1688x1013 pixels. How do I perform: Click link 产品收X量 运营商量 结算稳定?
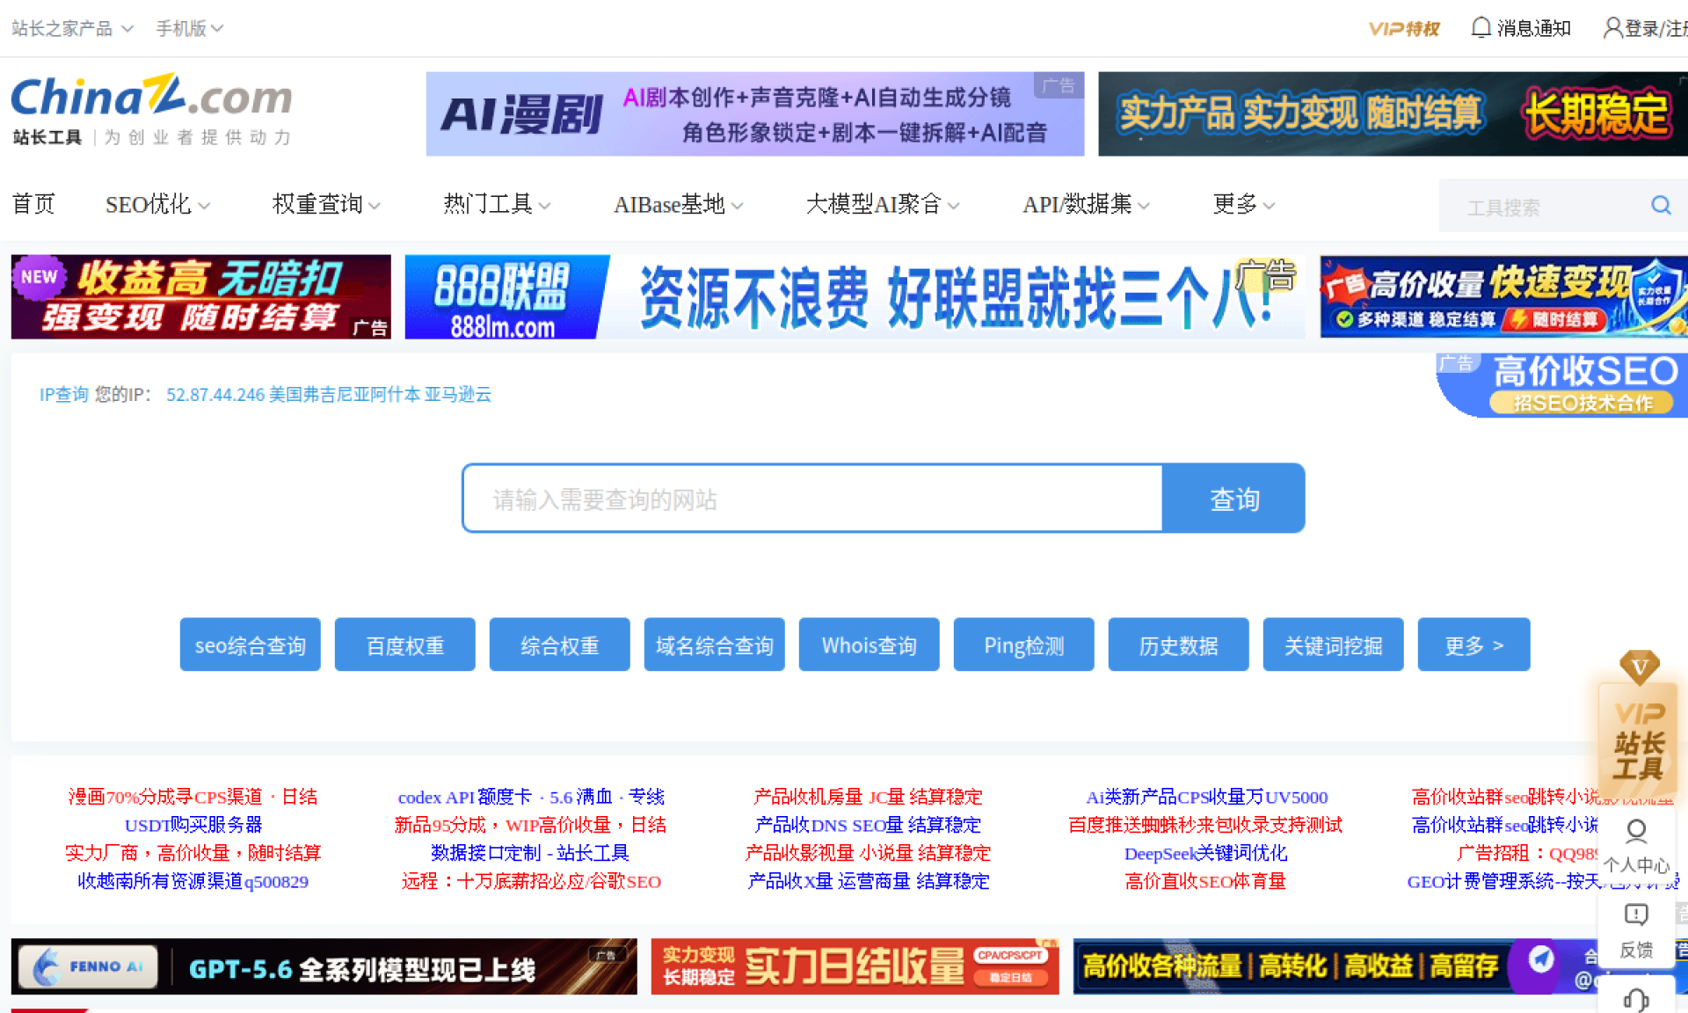pyautogui.click(x=868, y=881)
